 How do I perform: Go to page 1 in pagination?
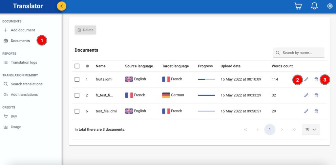coord(270,130)
